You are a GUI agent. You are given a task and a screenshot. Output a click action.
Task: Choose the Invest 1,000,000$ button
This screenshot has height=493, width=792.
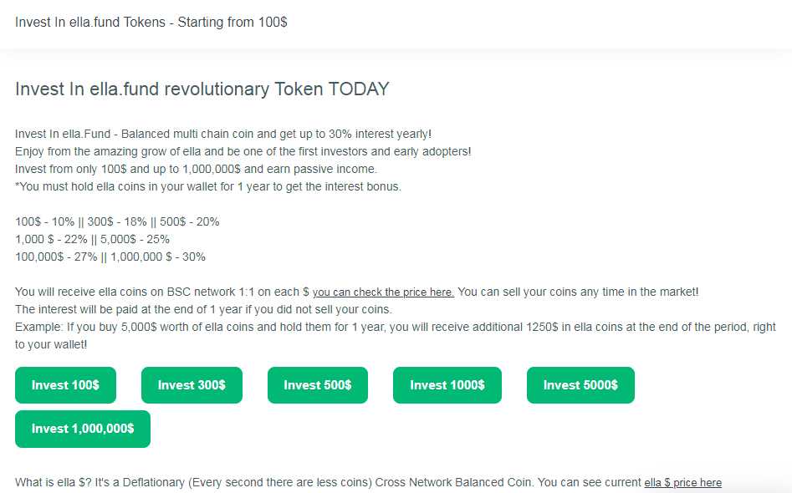83,429
